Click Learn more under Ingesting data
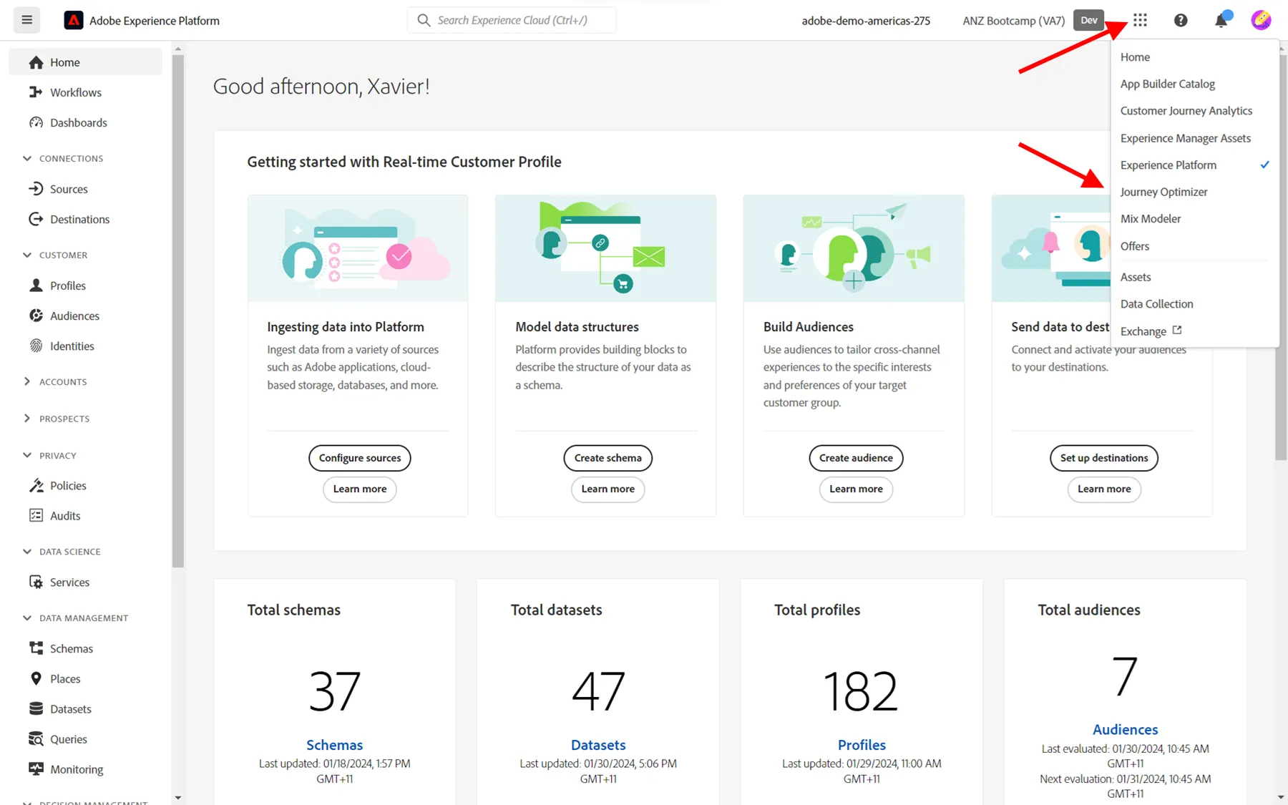The image size is (1288, 805). click(x=360, y=489)
